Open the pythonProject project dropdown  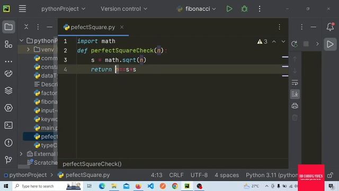click(63, 9)
